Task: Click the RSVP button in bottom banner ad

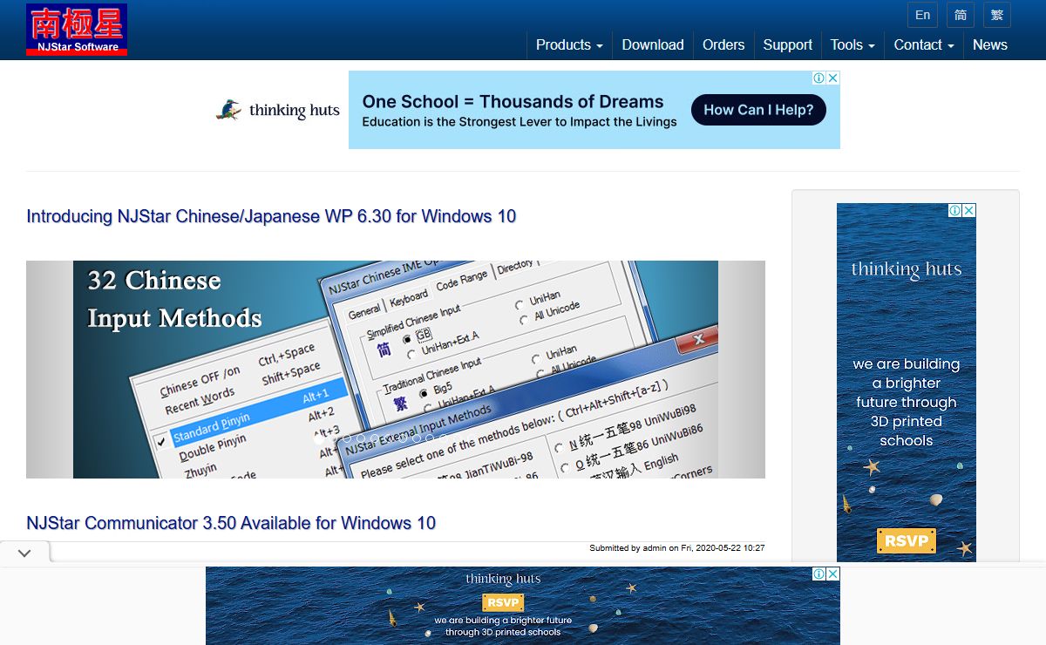Action: (x=503, y=603)
